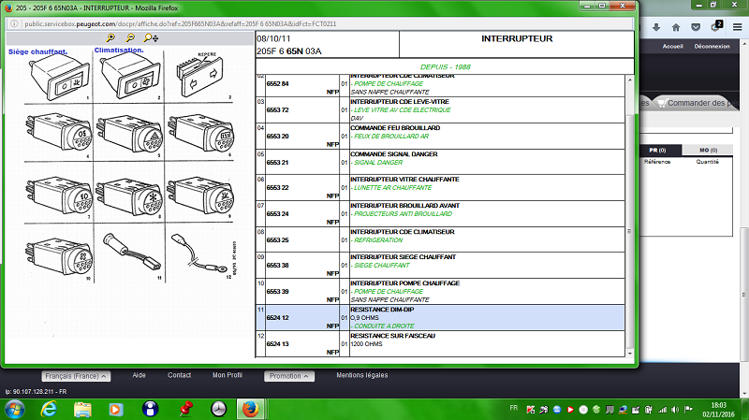This screenshot has height=420, width=749.
Task: Select part reference 6553 39
Action: (x=277, y=292)
